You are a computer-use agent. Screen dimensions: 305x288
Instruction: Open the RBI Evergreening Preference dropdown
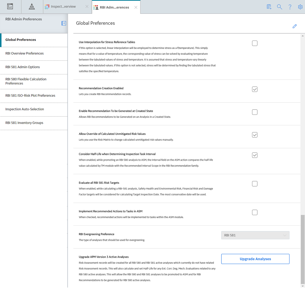tap(255, 235)
